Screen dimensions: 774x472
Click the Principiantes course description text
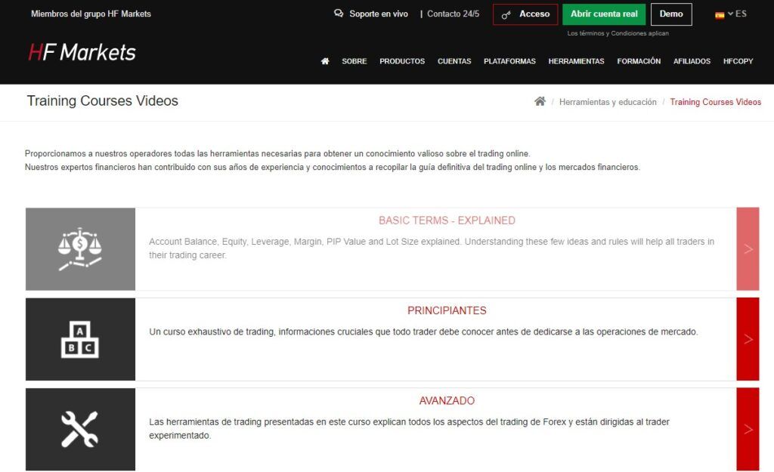click(423, 332)
